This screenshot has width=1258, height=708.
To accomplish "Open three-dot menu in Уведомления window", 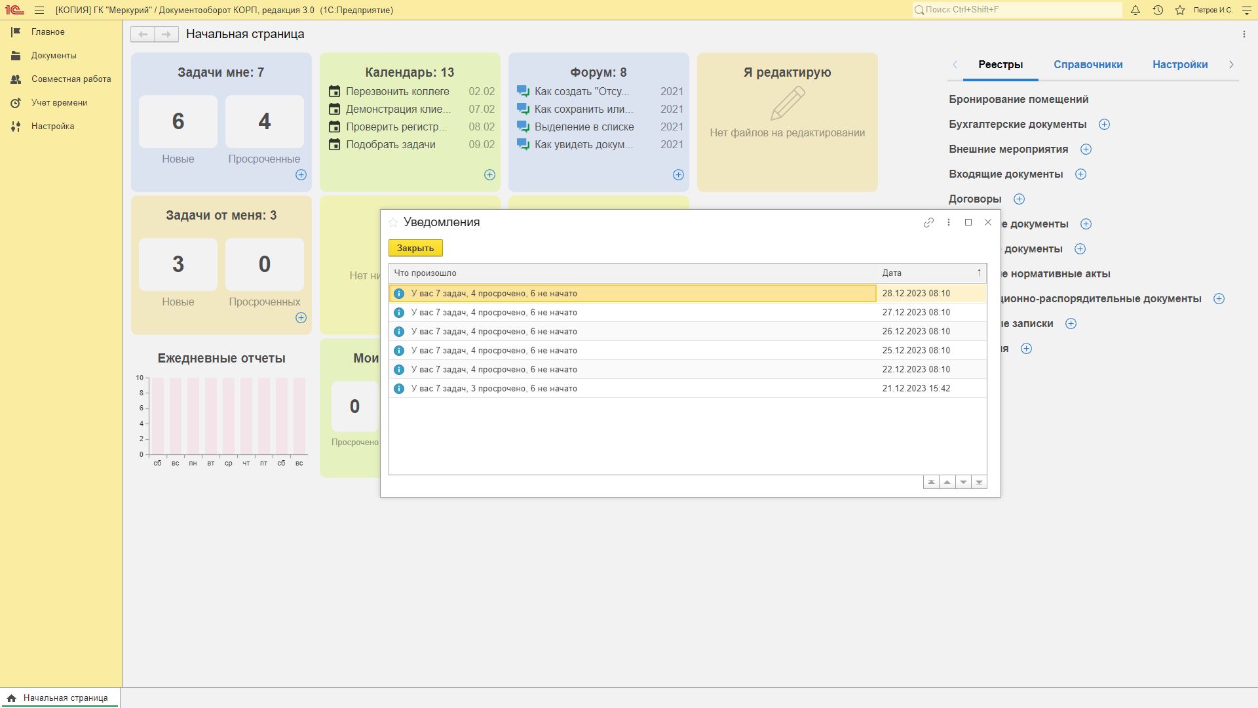I will (x=949, y=222).
